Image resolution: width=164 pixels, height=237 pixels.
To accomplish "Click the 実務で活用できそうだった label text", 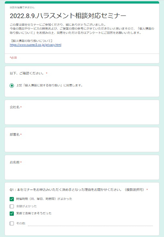I will [x=34, y=214].
